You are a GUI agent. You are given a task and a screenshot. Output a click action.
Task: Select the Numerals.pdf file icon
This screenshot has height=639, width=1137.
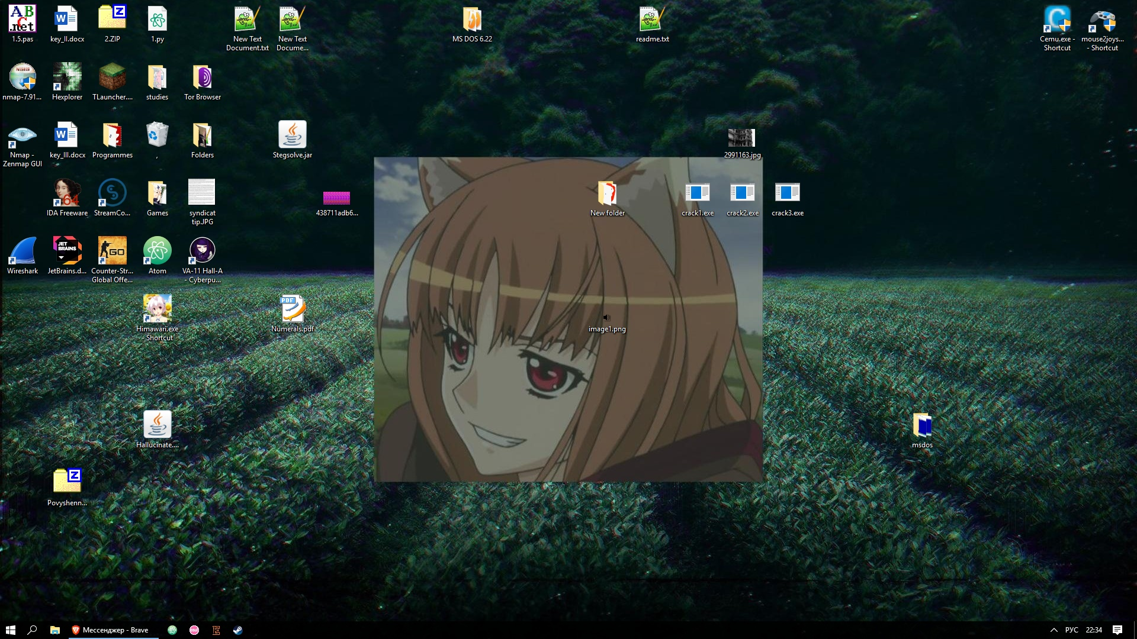pyautogui.click(x=292, y=309)
